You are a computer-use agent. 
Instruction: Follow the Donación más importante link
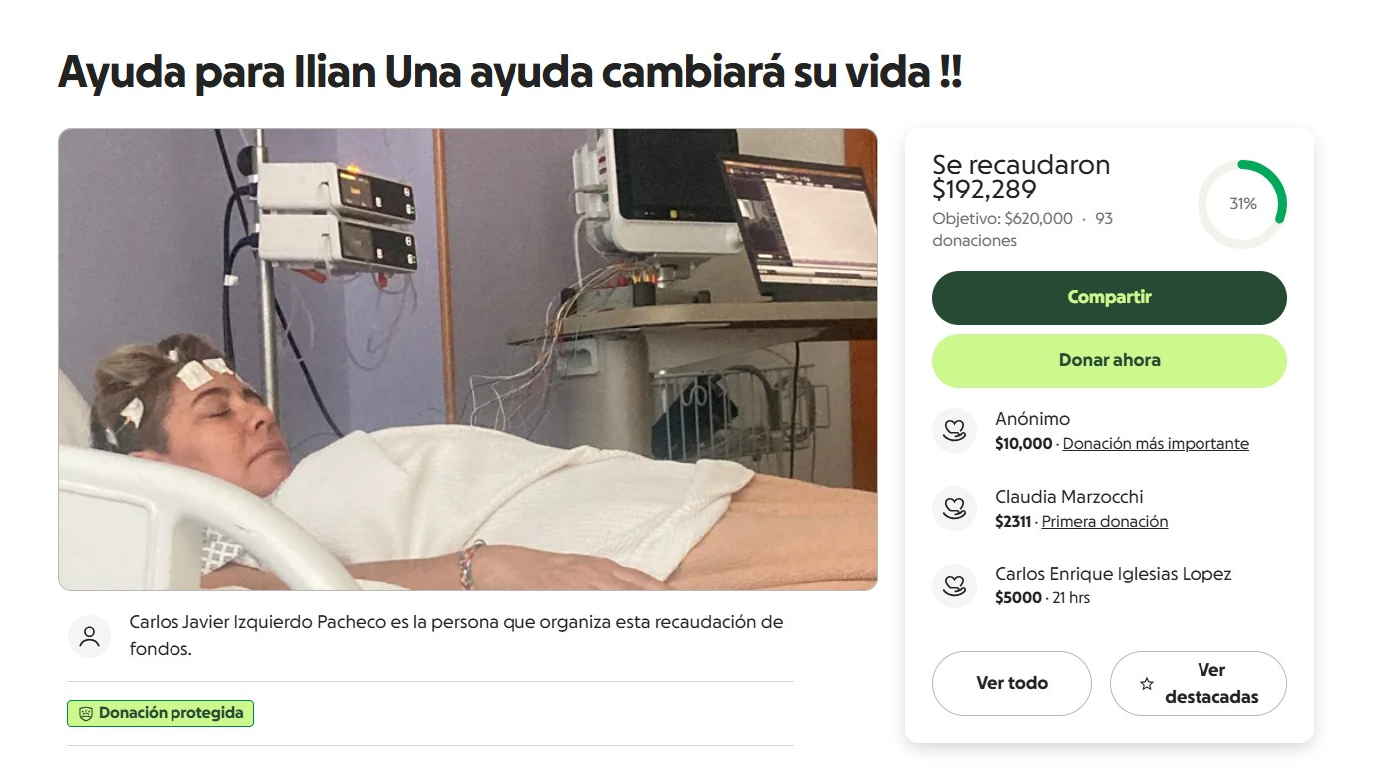point(1156,444)
